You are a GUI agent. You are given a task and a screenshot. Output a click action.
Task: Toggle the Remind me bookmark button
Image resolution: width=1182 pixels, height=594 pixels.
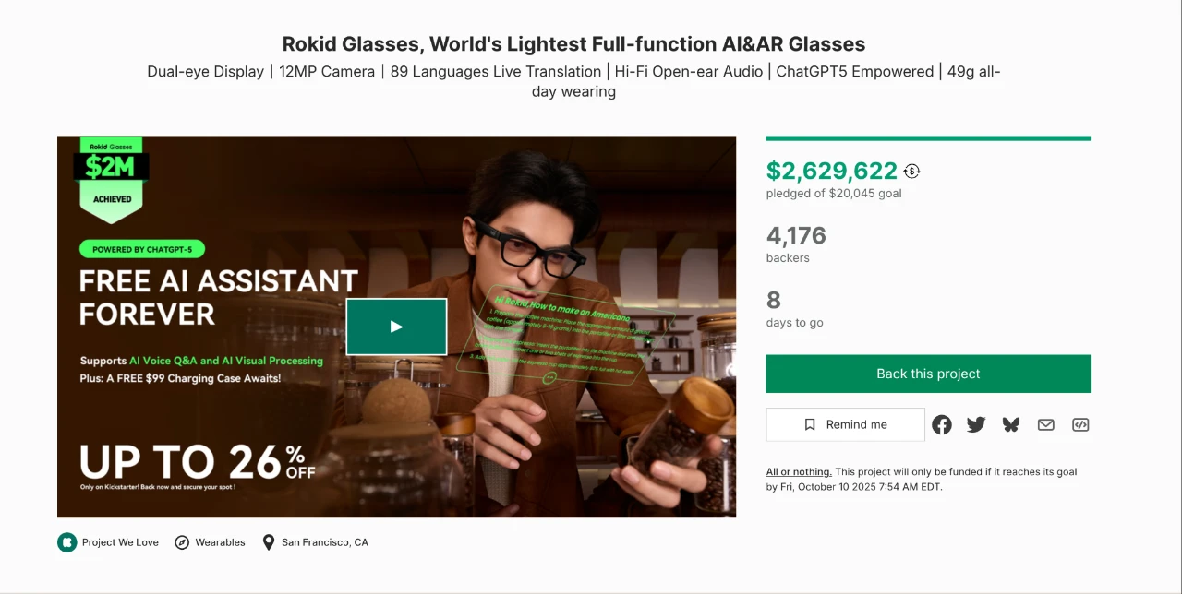[845, 424]
